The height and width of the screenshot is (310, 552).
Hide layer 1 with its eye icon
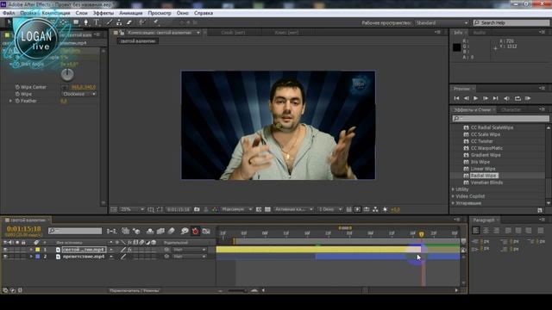[5, 250]
